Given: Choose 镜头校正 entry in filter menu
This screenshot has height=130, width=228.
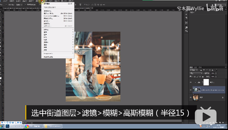Looking at the screenshot, I should pos(58,18).
